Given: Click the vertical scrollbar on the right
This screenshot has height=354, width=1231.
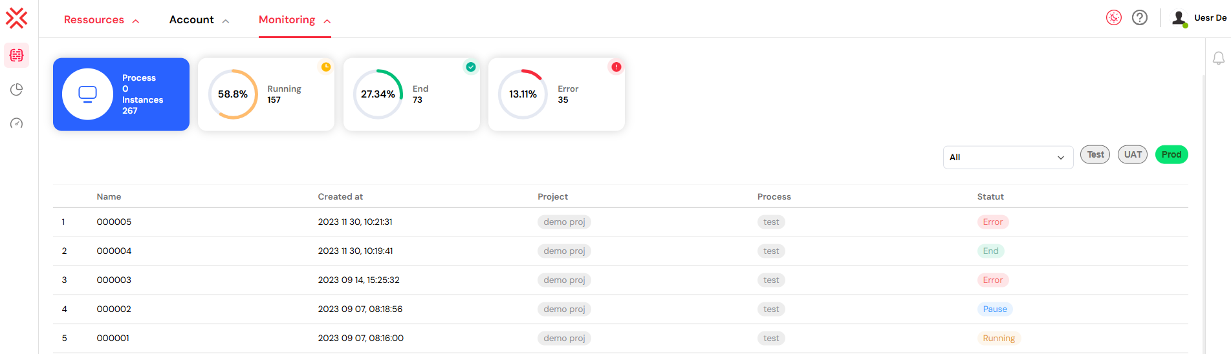Looking at the screenshot, I should pos(1204,213).
